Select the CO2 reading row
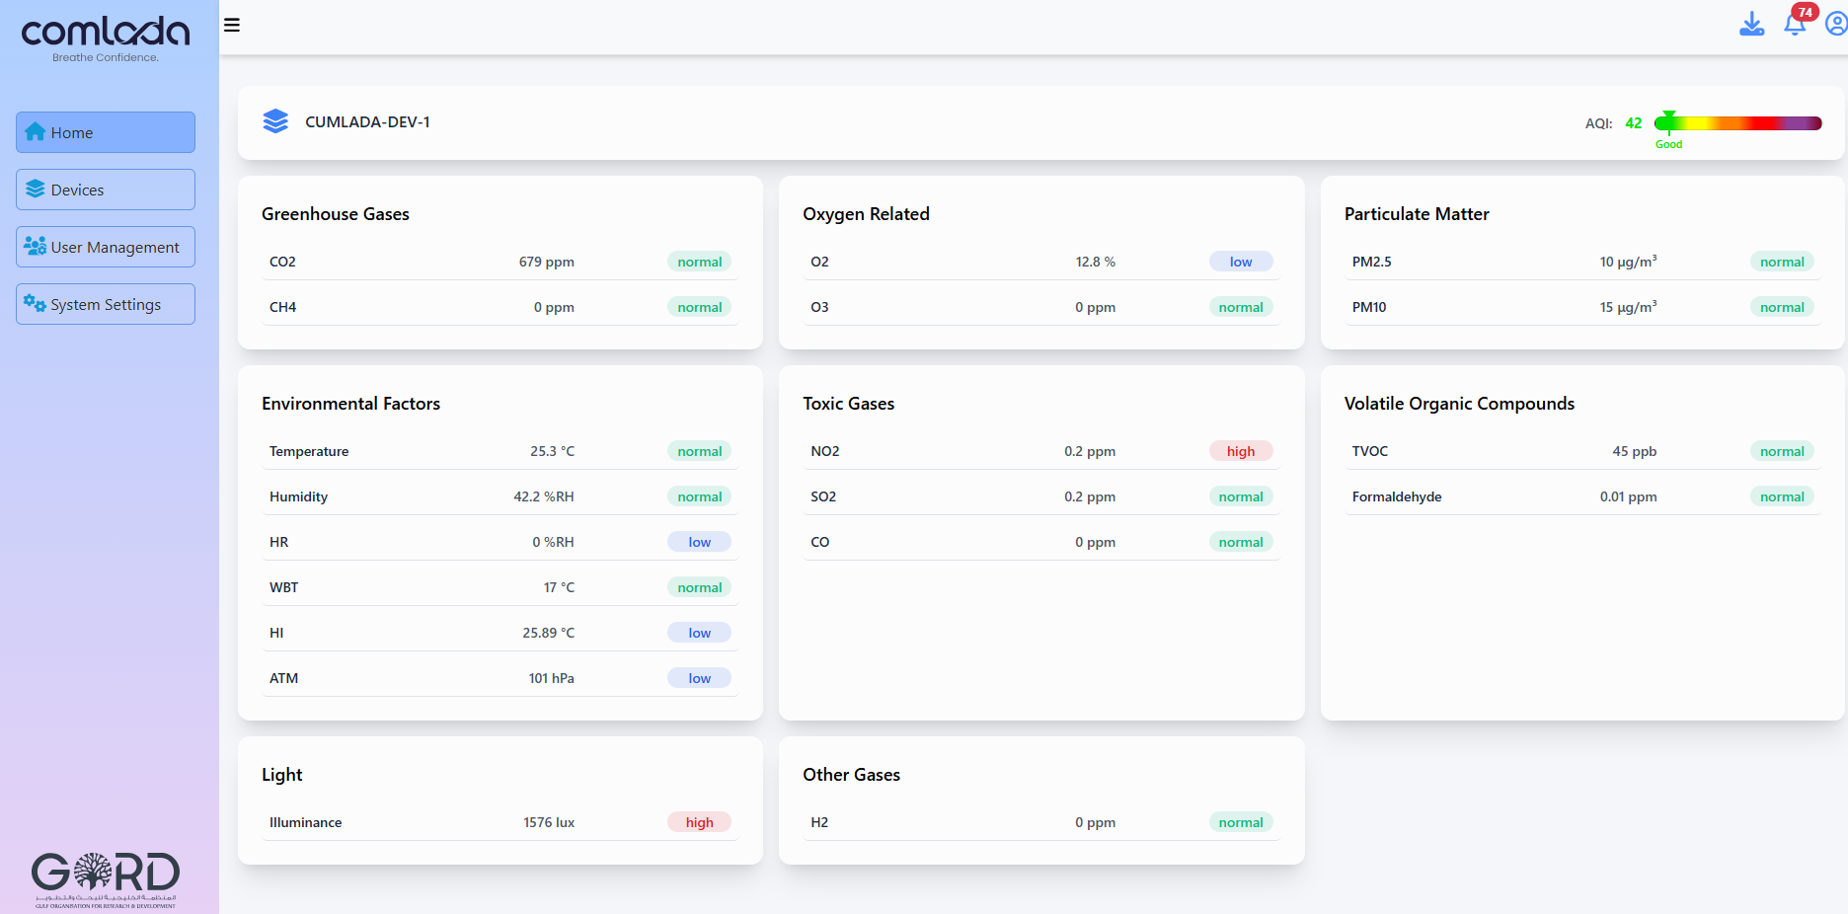Screen dimensions: 1848x914 point(500,262)
